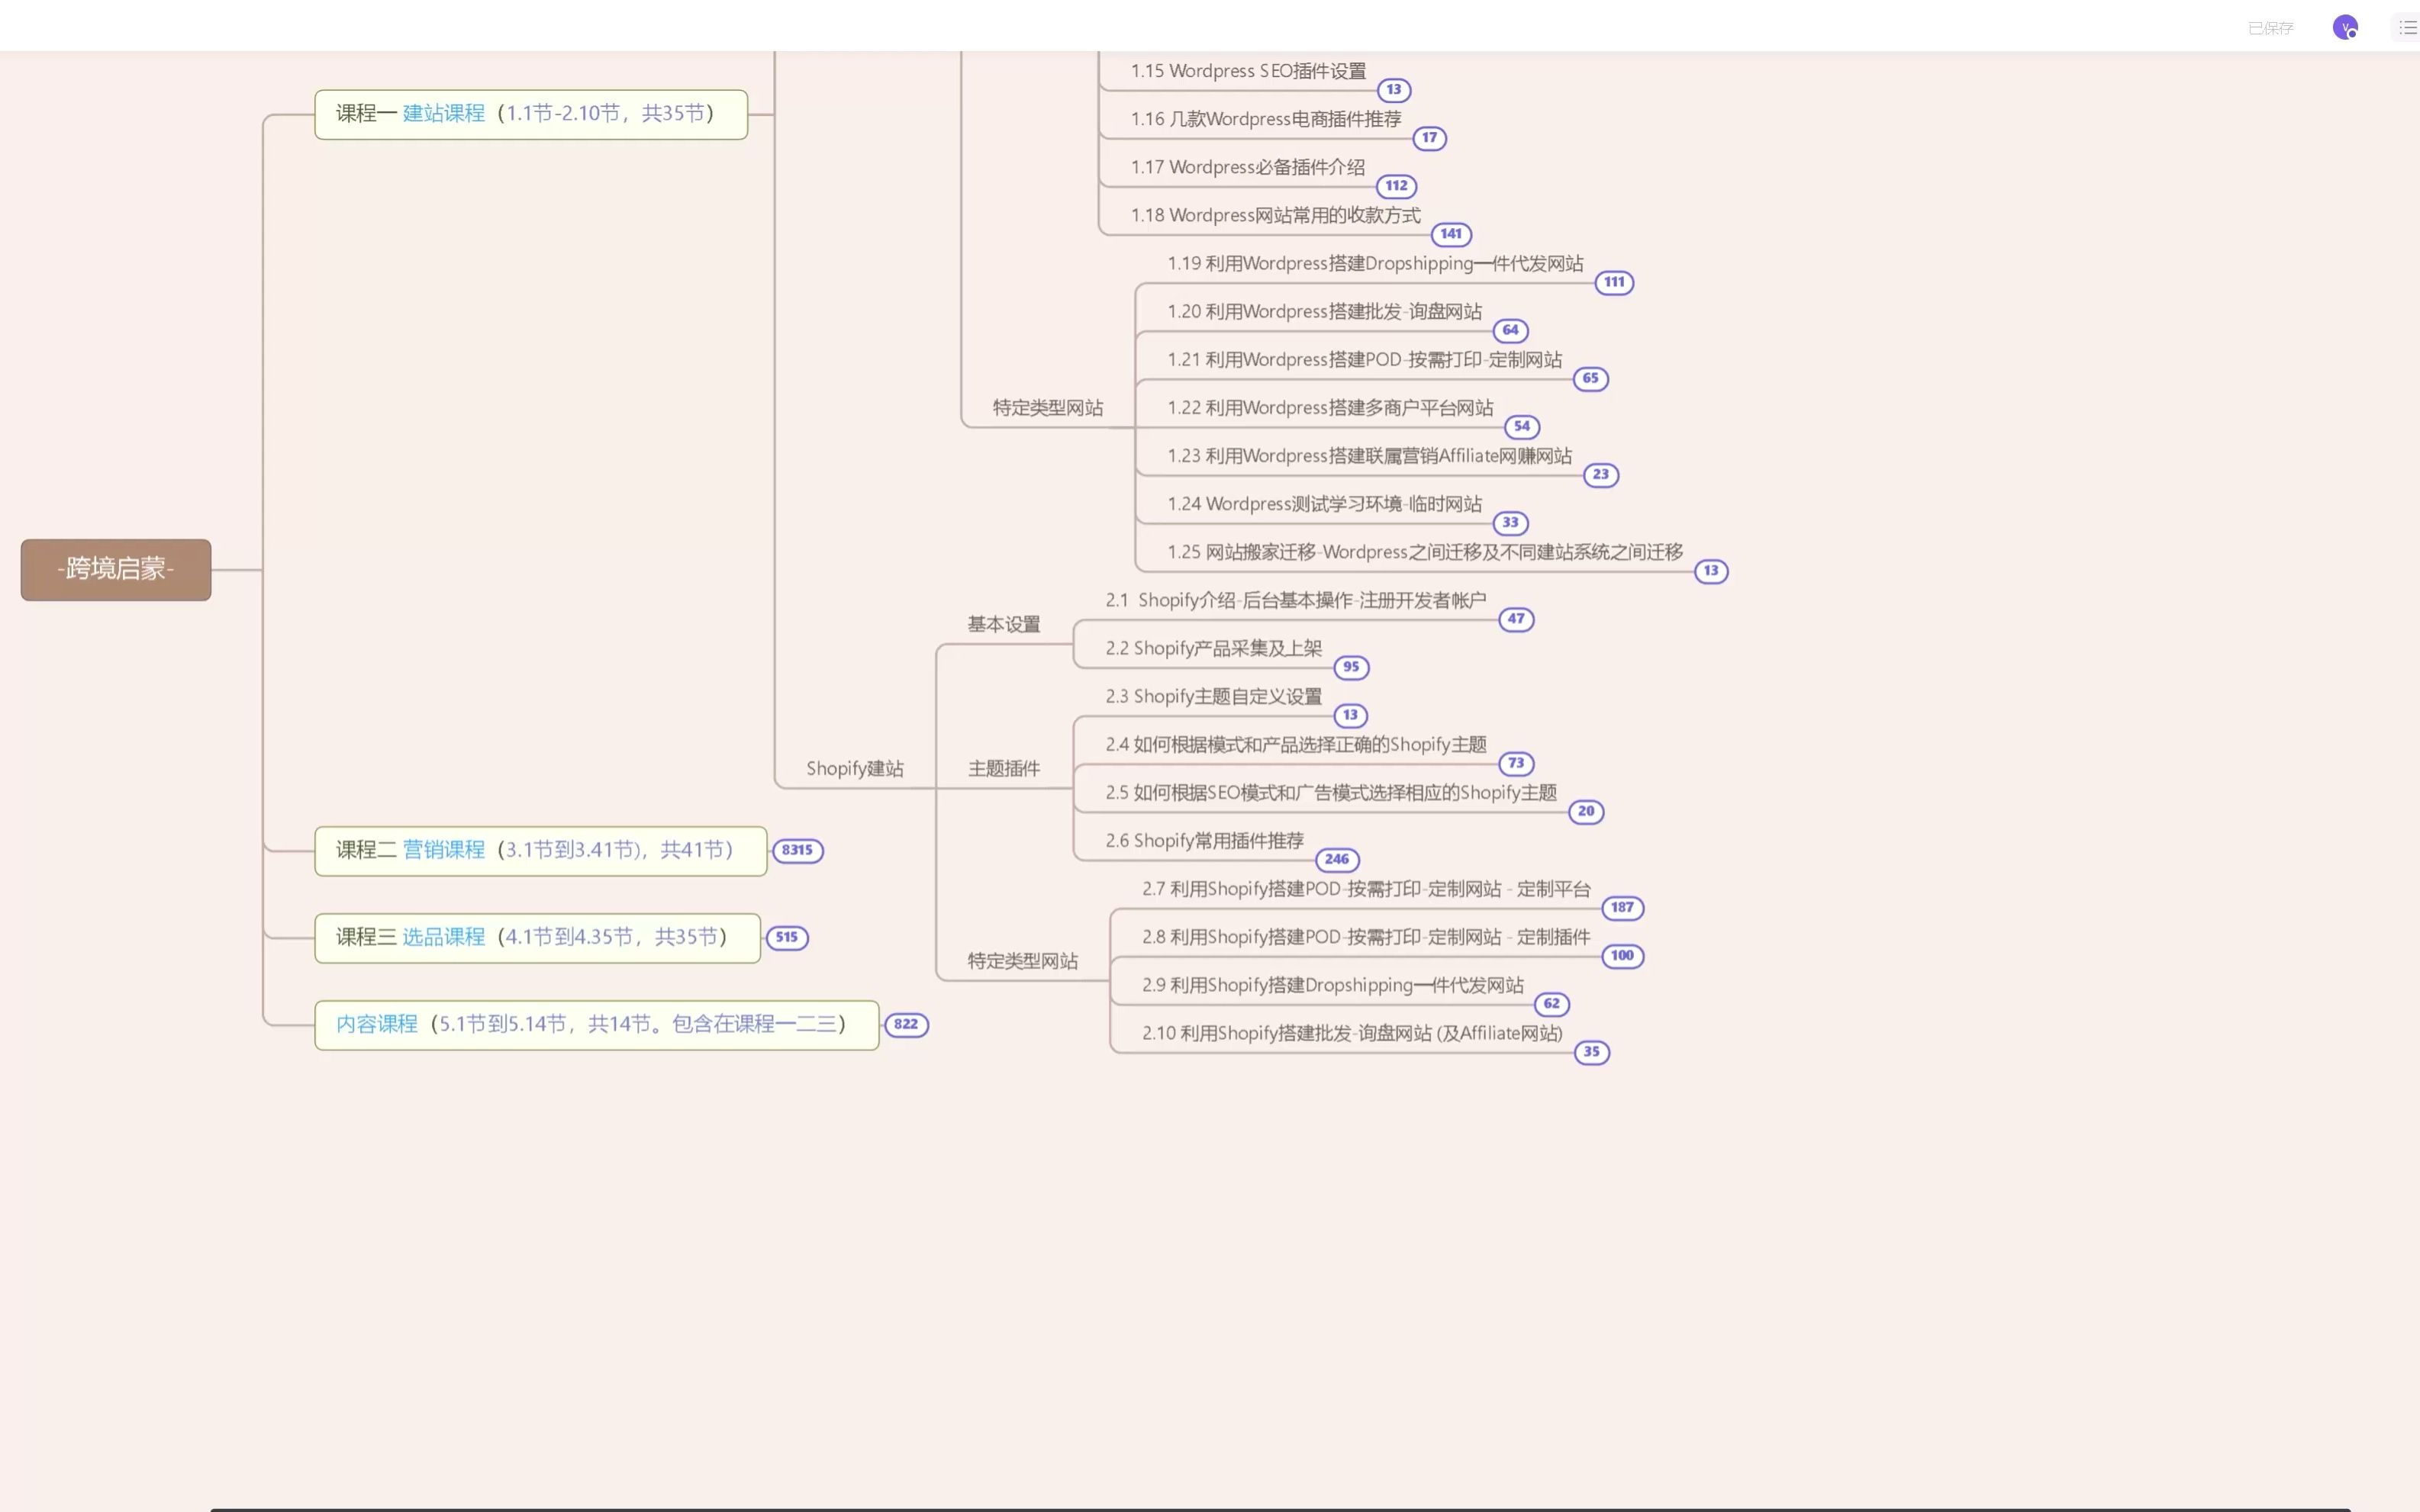Select node 1.24 Wordpress测试学习环境
Viewport: 2420px width, 1512px height.
[x=1325, y=503]
